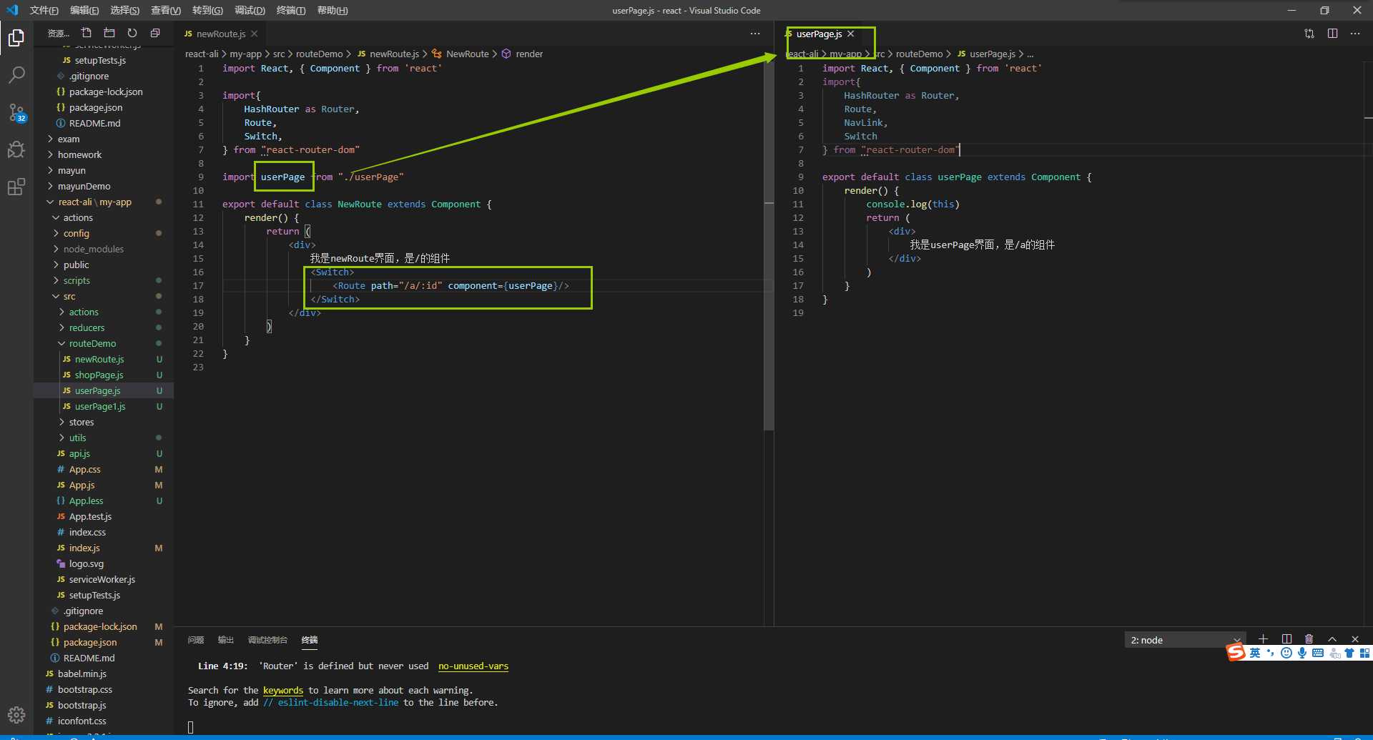The width and height of the screenshot is (1373, 740).
Task: Switch to the 输出 panel tab
Action: coord(226,640)
